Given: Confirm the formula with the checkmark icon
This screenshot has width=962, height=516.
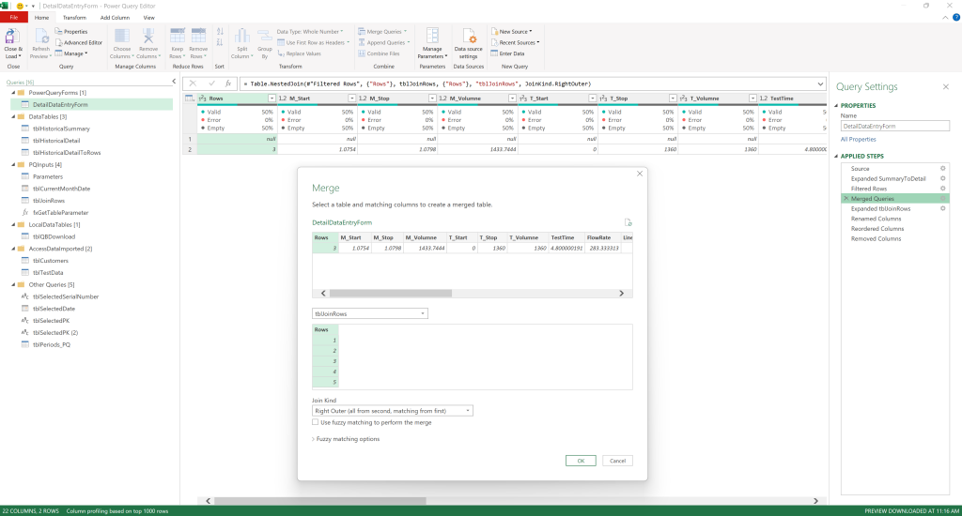Looking at the screenshot, I should click(211, 83).
